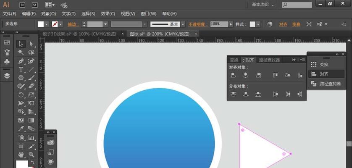
Task: Click horizontal align right in Align panel
Action: tap(258, 76)
